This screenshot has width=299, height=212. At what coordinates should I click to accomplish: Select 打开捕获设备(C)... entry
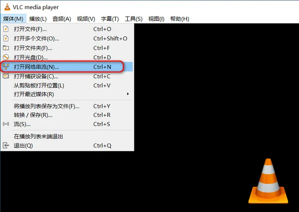67,76
